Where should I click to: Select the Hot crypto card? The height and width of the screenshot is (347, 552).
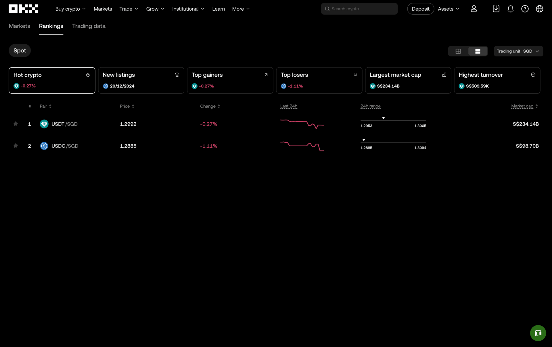point(52,80)
